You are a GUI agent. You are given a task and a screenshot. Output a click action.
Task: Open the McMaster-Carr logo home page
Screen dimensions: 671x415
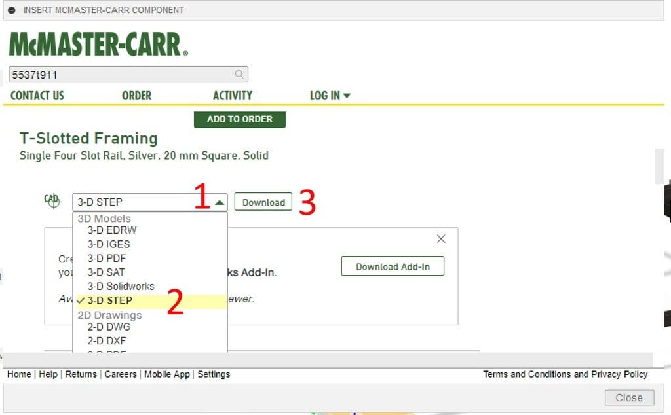(x=98, y=44)
